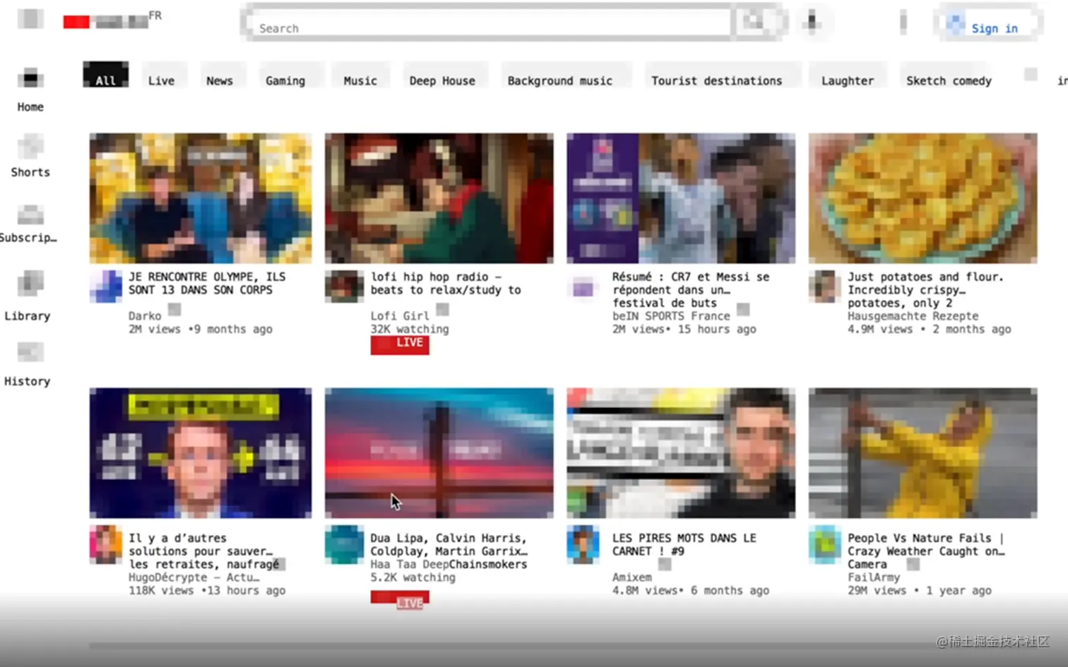Viewport: 1068px width, 667px height.
Task: Go to Home in sidebar
Action: click(x=30, y=90)
